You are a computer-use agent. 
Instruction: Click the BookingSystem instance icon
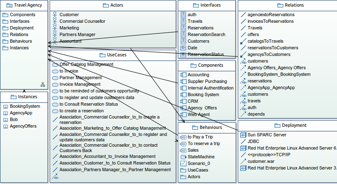6,107
